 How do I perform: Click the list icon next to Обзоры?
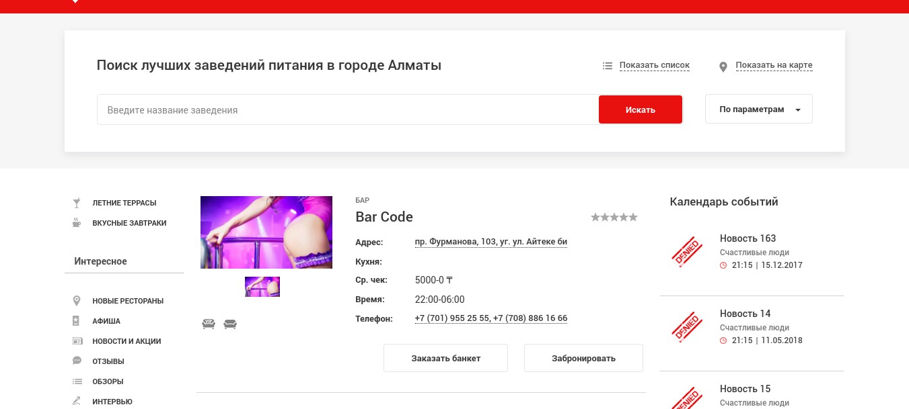point(77,381)
